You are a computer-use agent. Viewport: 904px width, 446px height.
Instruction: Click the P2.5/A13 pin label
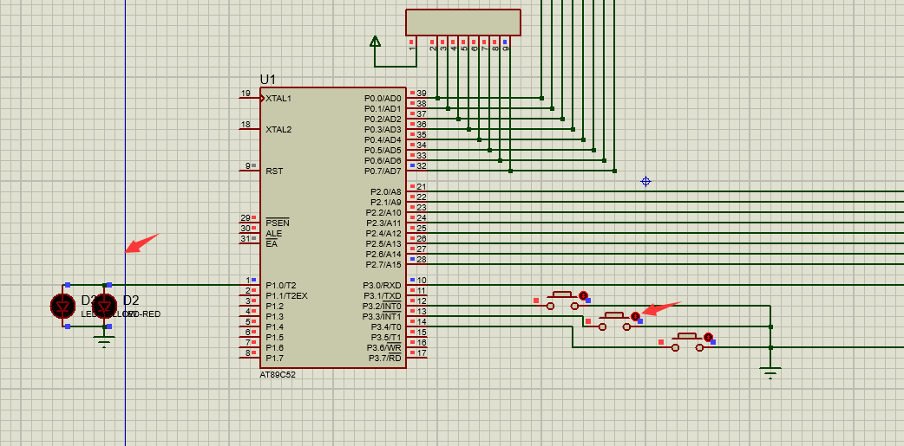coord(383,243)
